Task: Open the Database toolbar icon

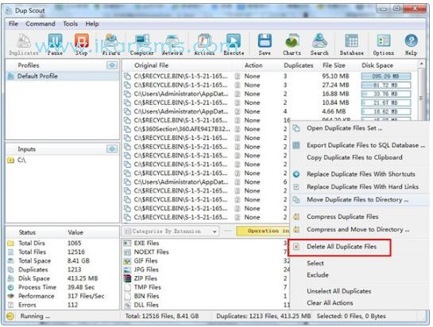Action: pyautogui.click(x=351, y=44)
